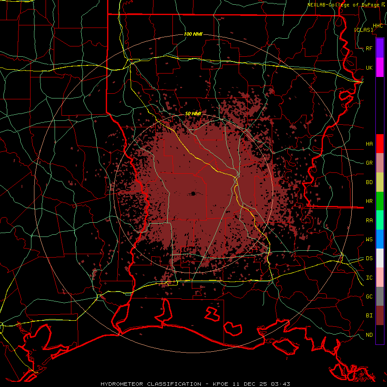Click the black radar site dot at map center
387x387 pixels.
pyautogui.click(x=193, y=193)
